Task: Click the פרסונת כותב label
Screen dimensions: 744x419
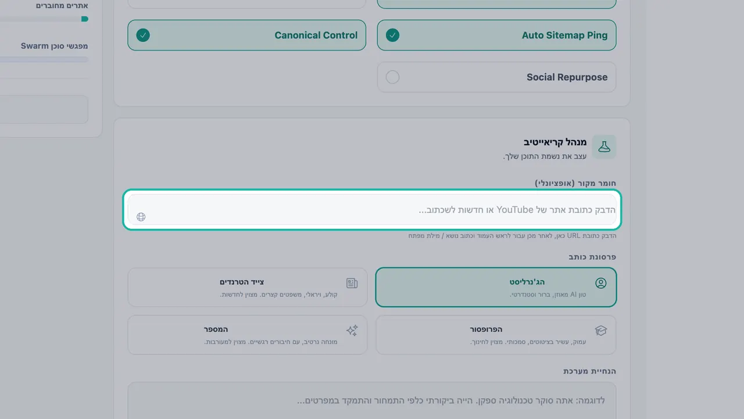Action: [x=592, y=256]
